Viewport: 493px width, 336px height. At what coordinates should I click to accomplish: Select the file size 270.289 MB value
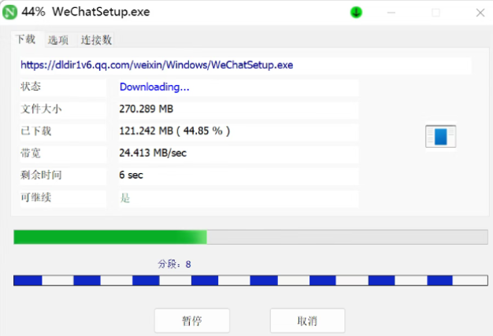click(146, 109)
